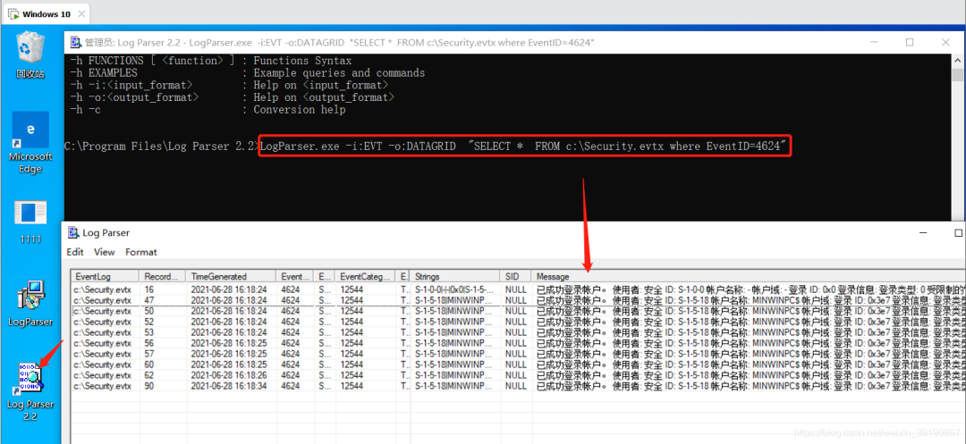Sort by the Record... column header
This screenshot has width=966, height=444.
164,277
